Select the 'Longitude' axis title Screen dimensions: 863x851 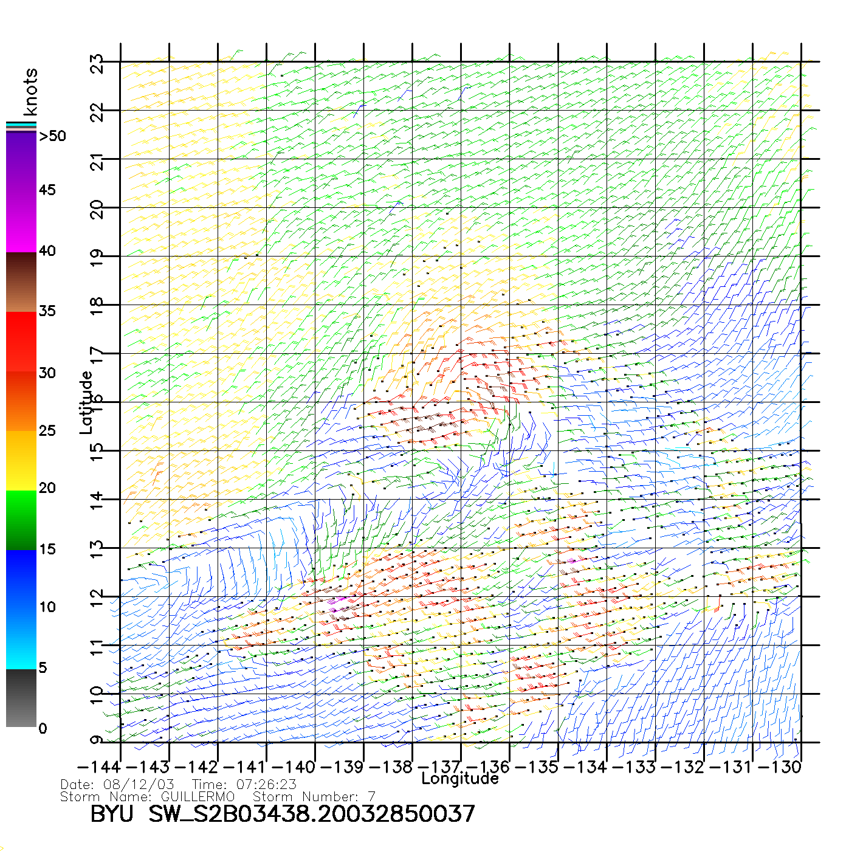[460, 779]
